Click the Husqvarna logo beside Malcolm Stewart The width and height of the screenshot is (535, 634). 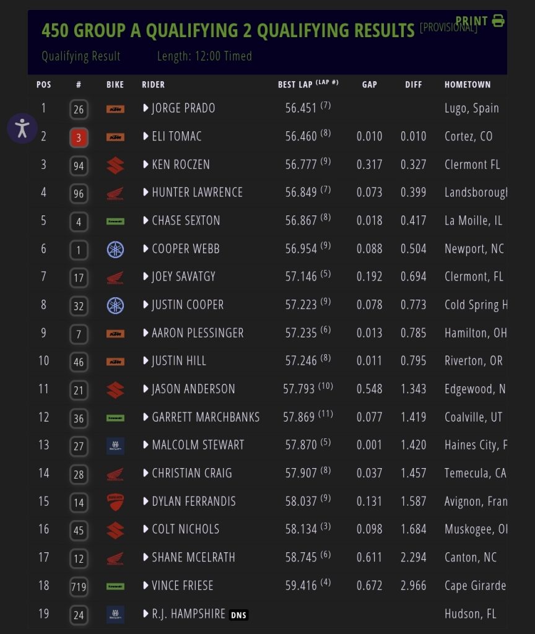pos(115,446)
